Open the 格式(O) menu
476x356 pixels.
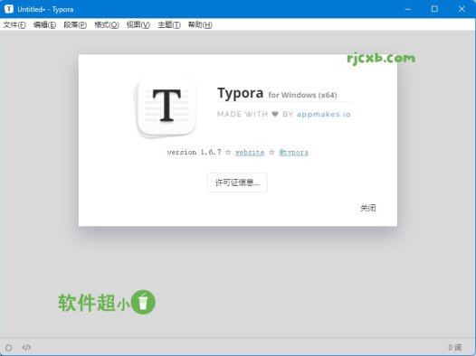107,24
